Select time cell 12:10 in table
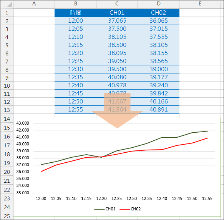 pyautogui.click(x=75, y=37)
